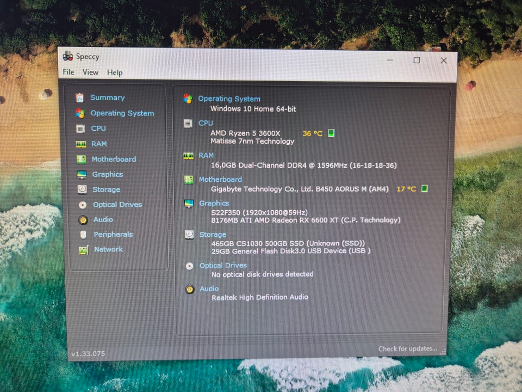Click Optical Drives heading link in summary
This screenshot has width=522, height=392.
pos(223,266)
